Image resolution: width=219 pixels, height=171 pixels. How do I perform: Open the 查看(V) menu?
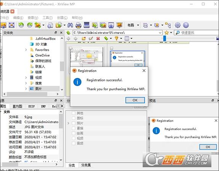[33, 18]
